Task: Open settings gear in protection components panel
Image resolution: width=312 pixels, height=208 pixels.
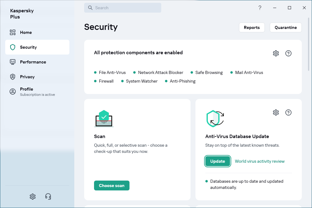Action: [x=276, y=53]
